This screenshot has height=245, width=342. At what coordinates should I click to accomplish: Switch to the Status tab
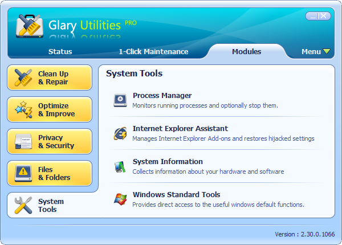(x=60, y=52)
